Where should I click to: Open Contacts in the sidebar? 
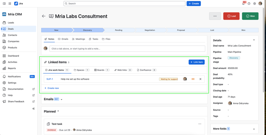(x=19, y=35)
